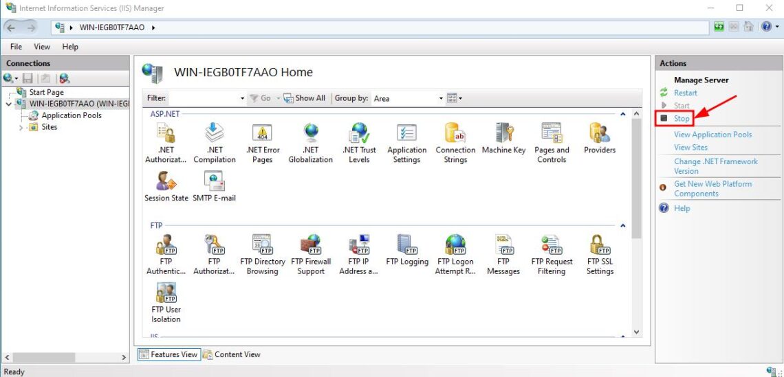The image size is (784, 377).
Task: Switch to Features View tab
Action: pyautogui.click(x=169, y=354)
